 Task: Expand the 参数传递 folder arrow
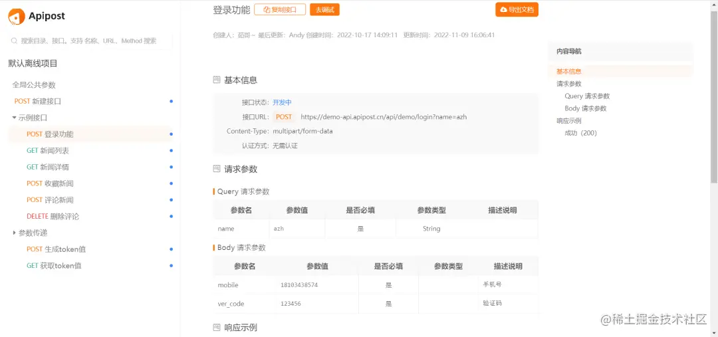(14, 233)
